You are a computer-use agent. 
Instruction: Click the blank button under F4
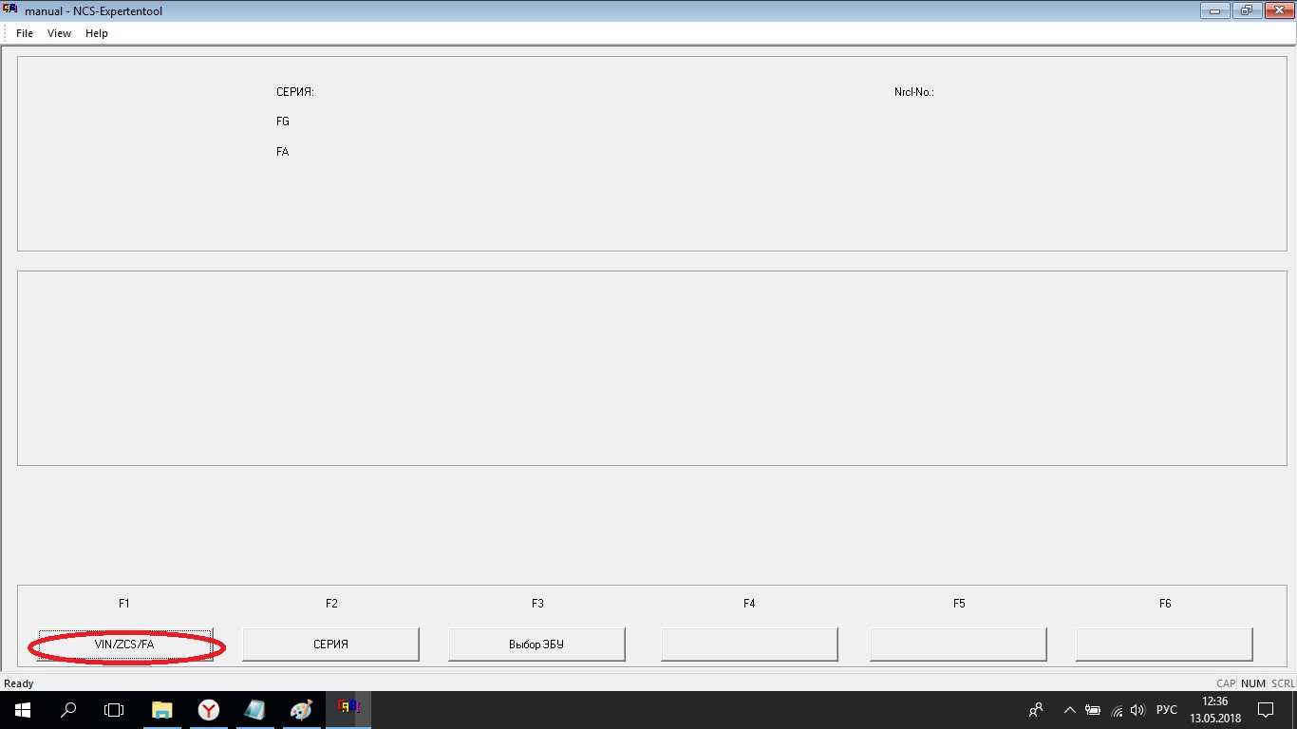(749, 645)
